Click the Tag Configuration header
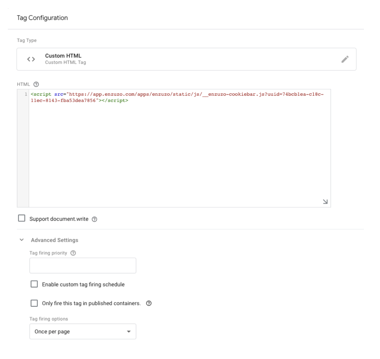This screenshot has width=380, height=359. pyautogui.click(x=42, y=18)
